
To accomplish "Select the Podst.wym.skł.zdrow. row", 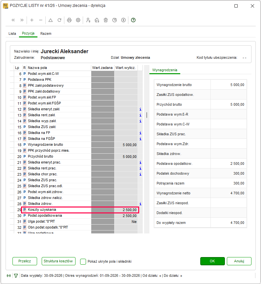I will tap(76, 192).
